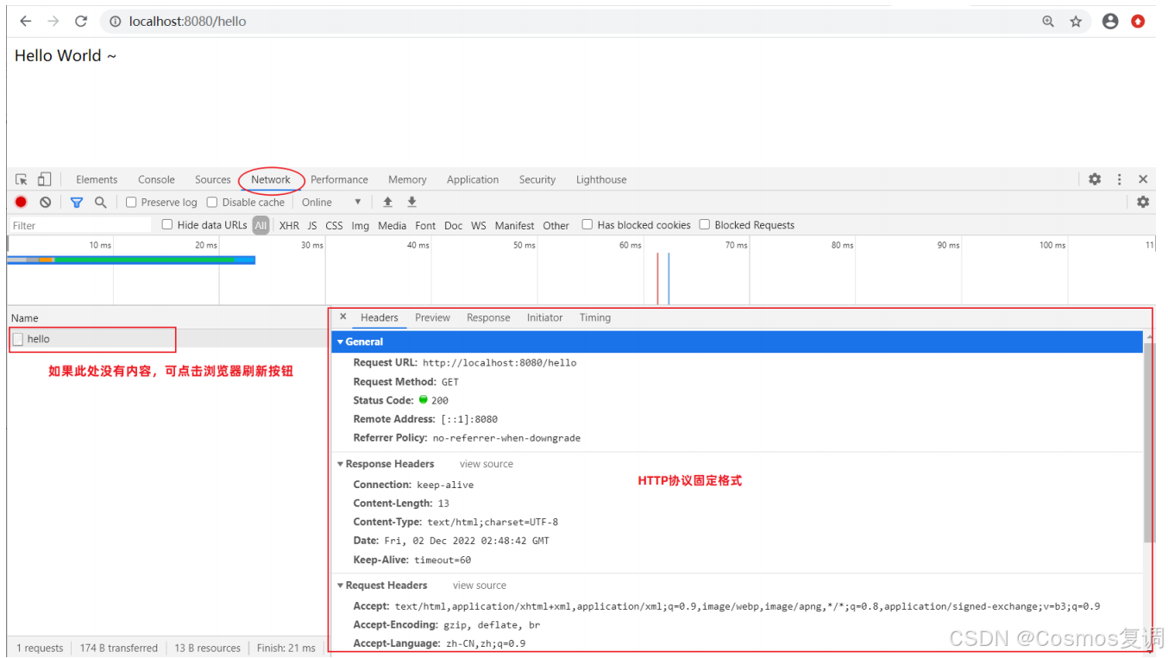Show the Response tab of the request
This screenshot has height=658, width=1168.
(488, 317)
